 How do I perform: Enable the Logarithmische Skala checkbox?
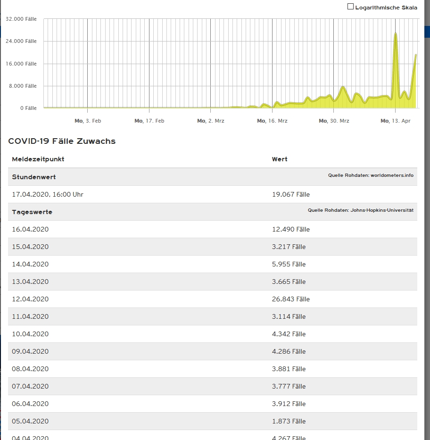(350, 7)
